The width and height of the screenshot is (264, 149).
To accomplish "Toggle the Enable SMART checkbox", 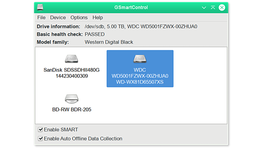I will coord(41,130).
